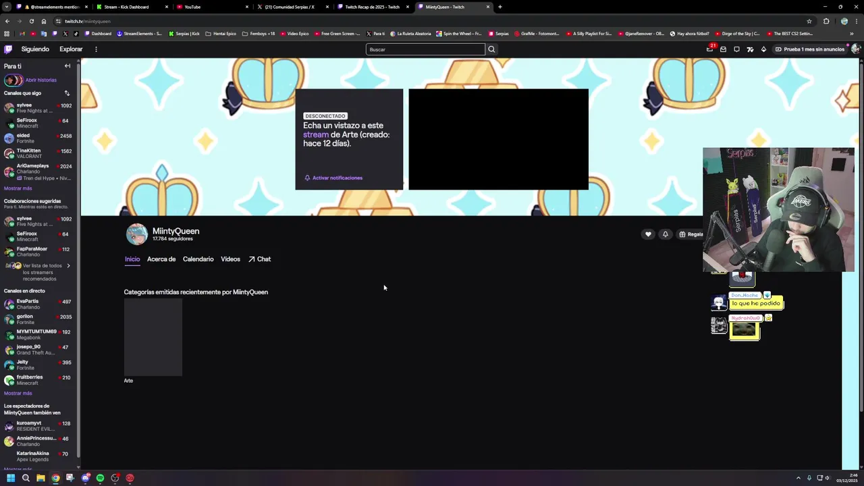
Task: Open the pop-out Chat link
Action: [259, 259]
